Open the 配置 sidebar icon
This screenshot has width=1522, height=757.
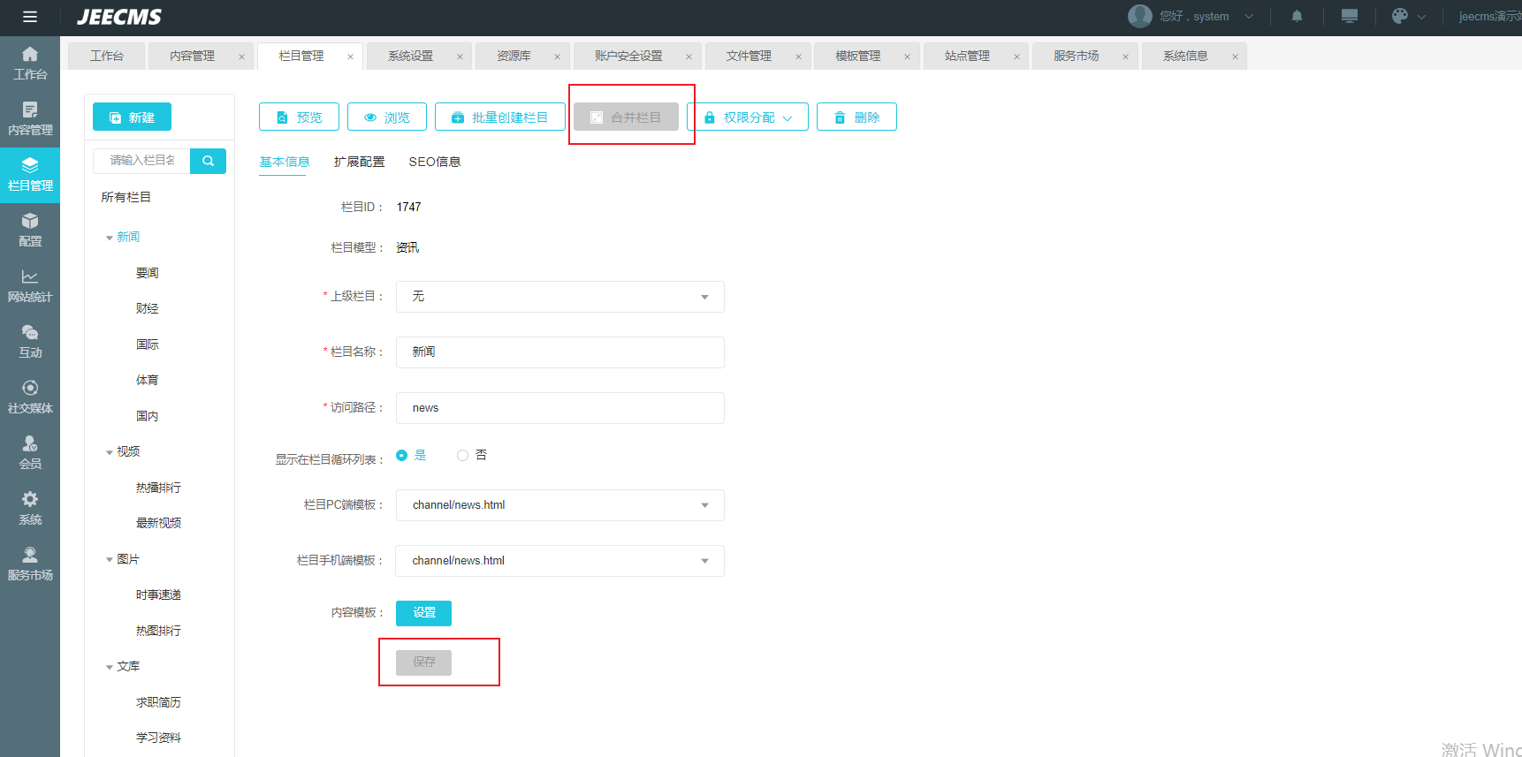tap(30, 221)
